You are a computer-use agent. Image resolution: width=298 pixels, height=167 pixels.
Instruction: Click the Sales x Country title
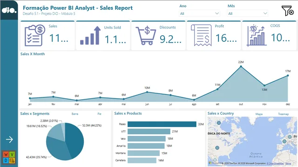[221, 113]
